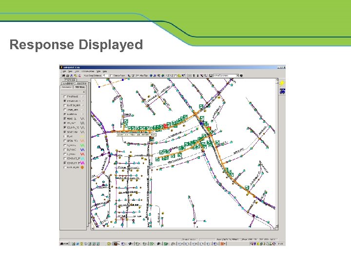Select the blue truck icon on right panel
351x263 pixels.
coord(282,91)
